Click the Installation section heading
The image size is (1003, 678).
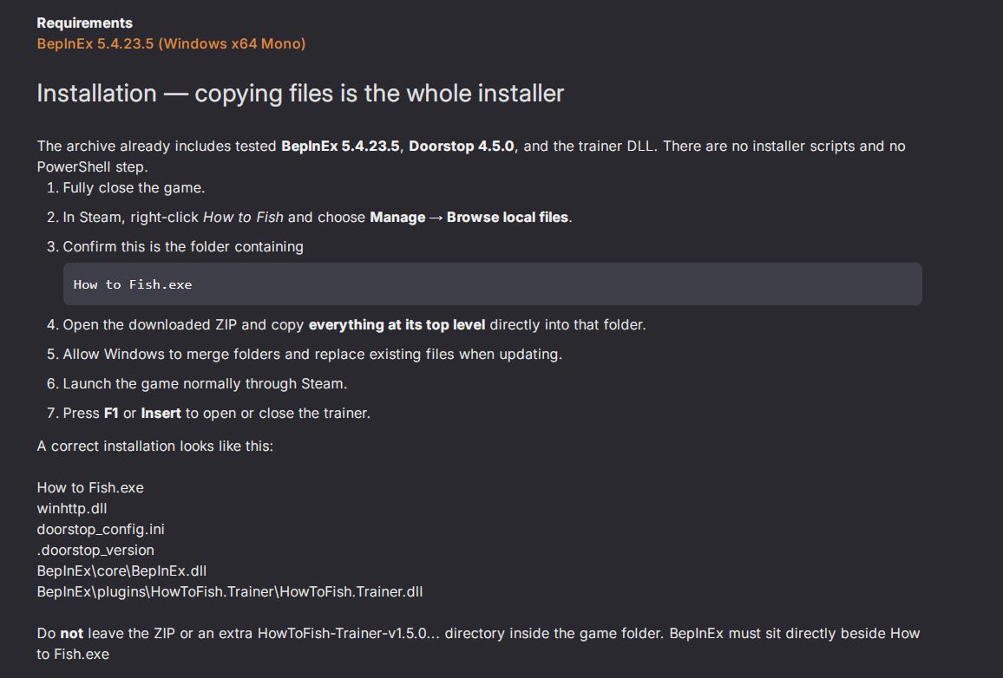[x=300, y=94]
